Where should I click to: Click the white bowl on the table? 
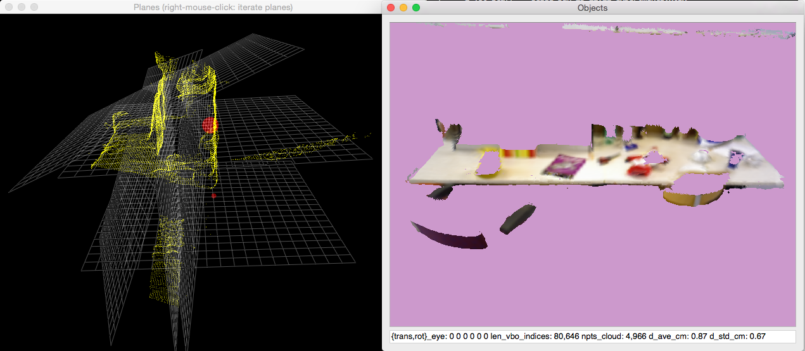701,156
